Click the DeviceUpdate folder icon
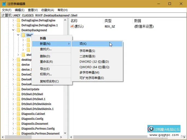This screenshot has width=187, height=140. click(x=18, y=89)
